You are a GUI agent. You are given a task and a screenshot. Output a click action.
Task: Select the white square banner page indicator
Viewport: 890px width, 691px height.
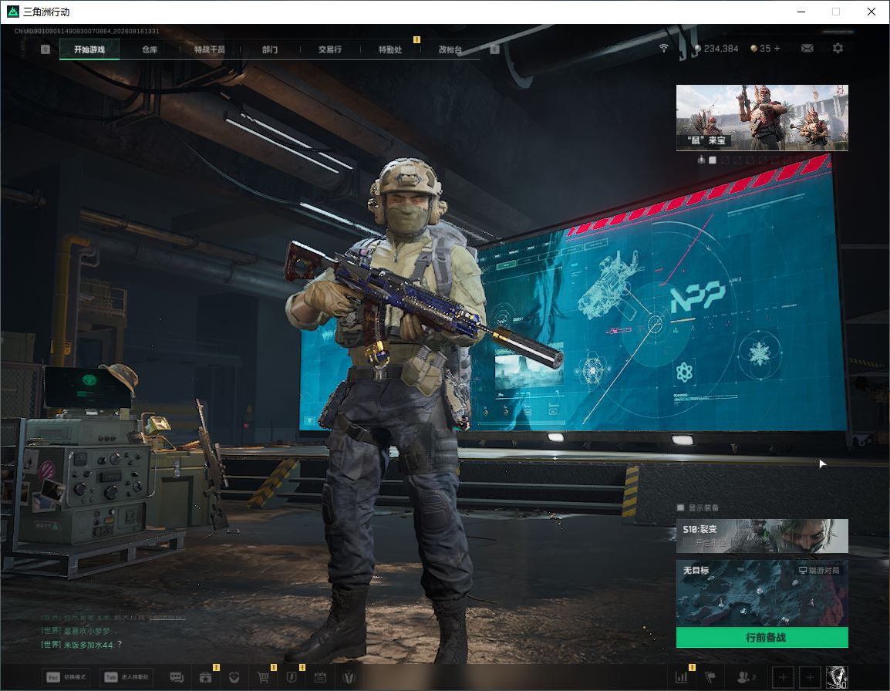713,160
